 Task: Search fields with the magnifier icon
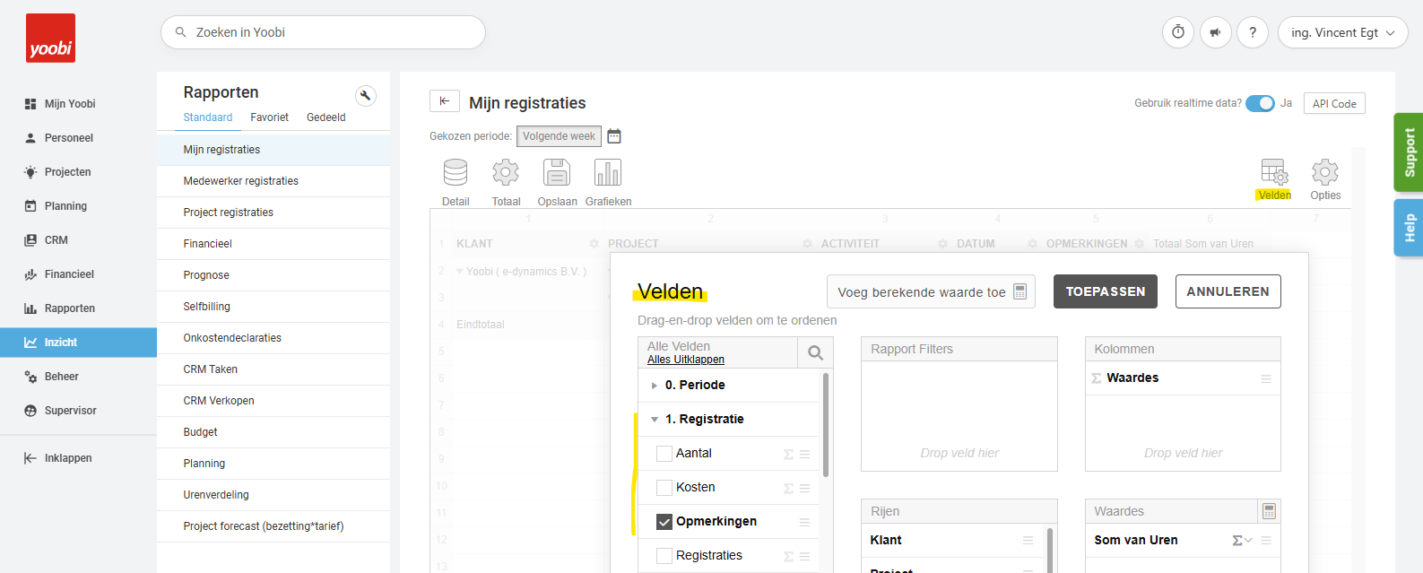[815, 352]
